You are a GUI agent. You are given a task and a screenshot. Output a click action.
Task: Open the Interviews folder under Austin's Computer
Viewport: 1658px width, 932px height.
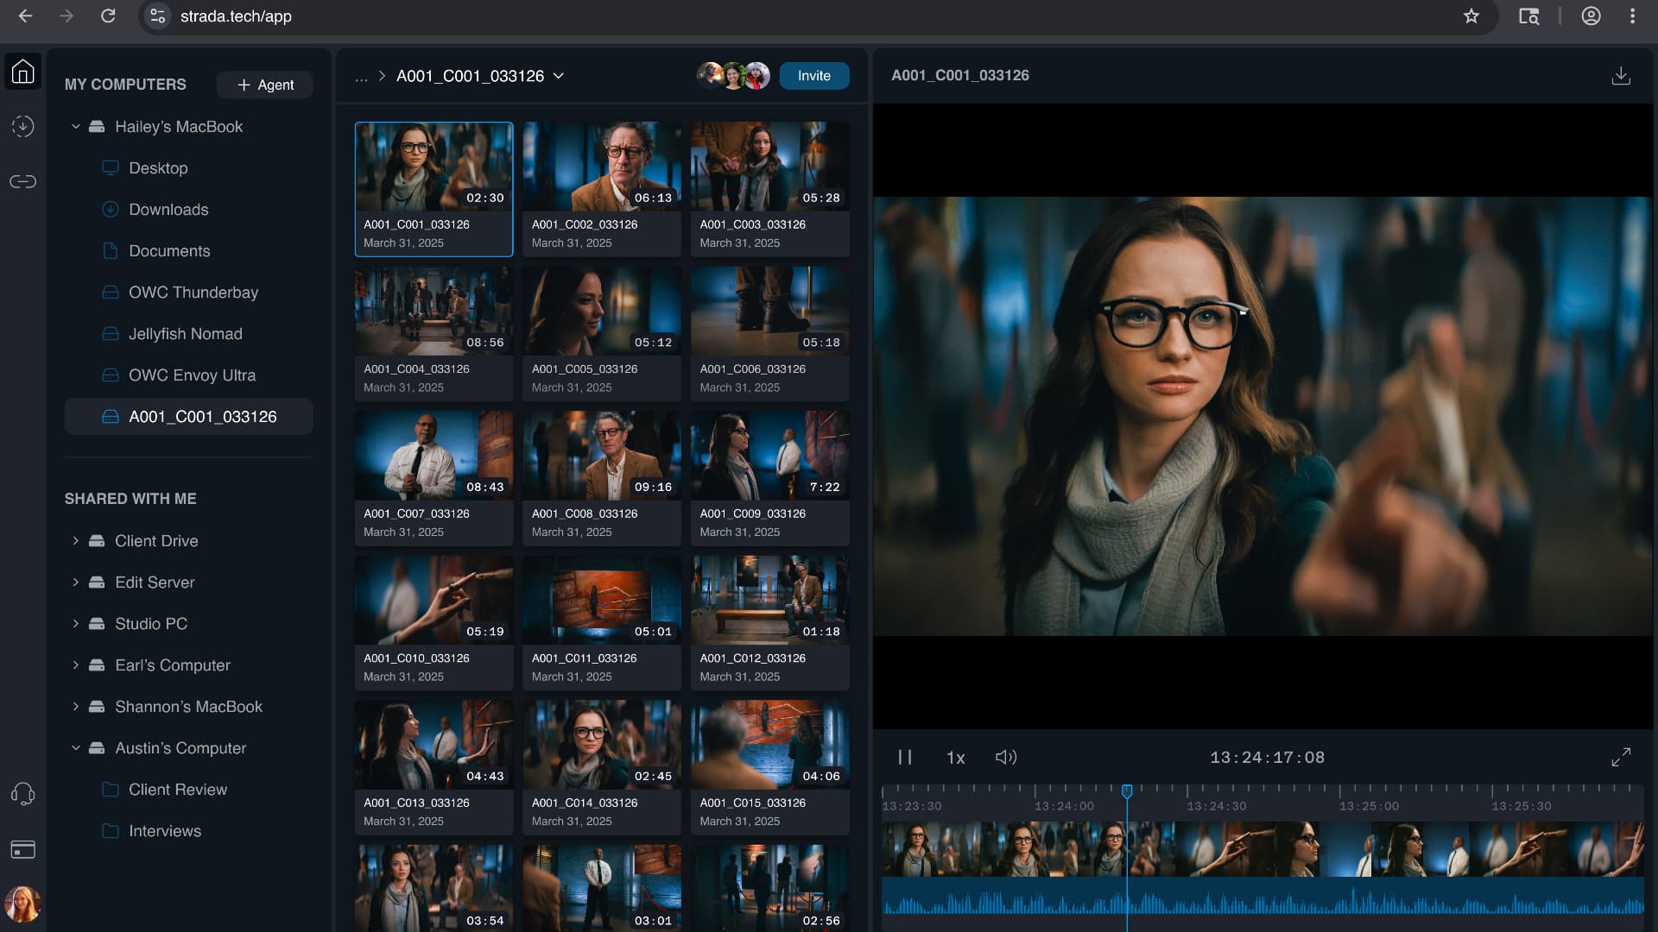coord(165,831)
